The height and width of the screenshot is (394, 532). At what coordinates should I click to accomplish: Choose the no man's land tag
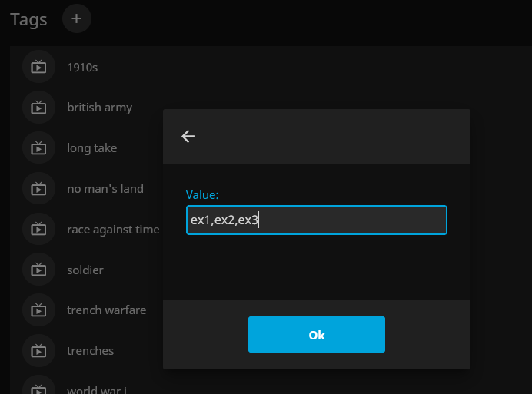point(105,188)
